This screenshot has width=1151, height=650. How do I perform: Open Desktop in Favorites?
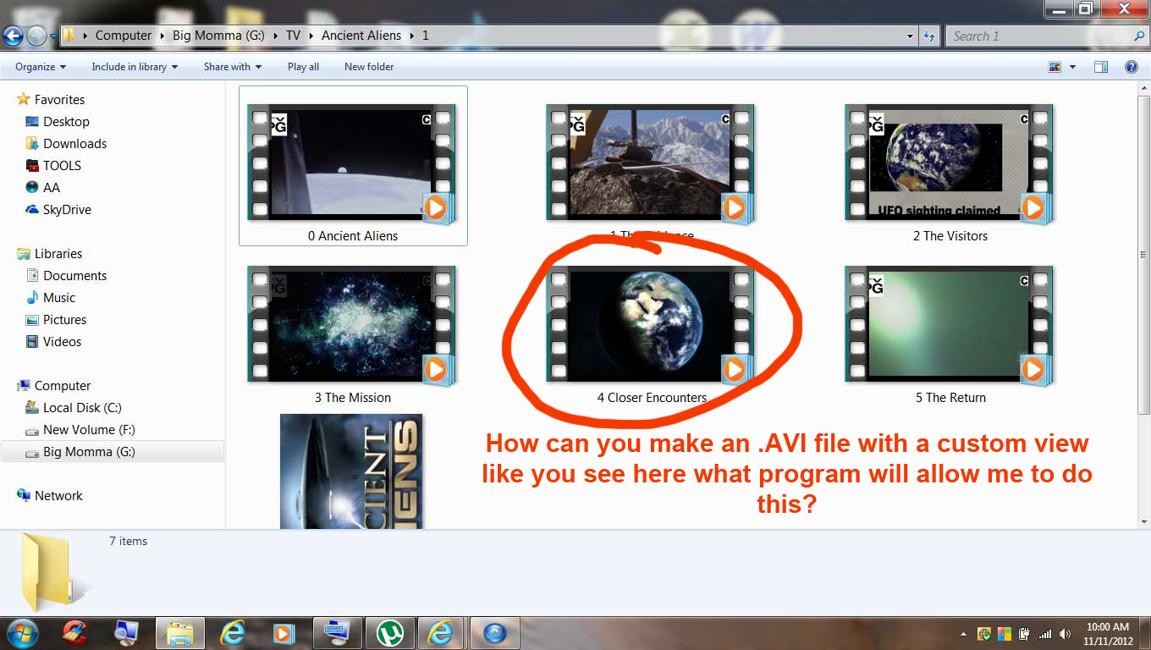(x=66, y=122)
